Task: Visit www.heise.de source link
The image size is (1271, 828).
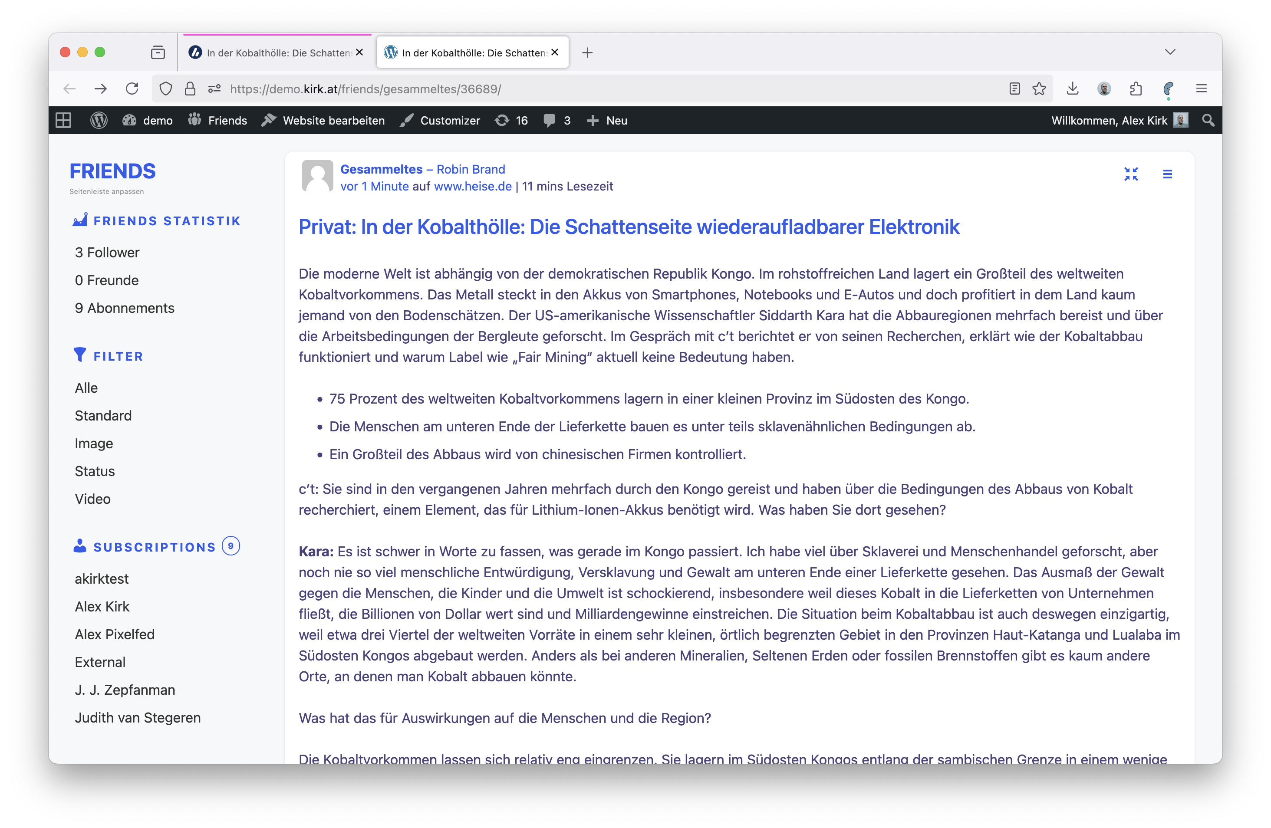Action: pos(473,186)
